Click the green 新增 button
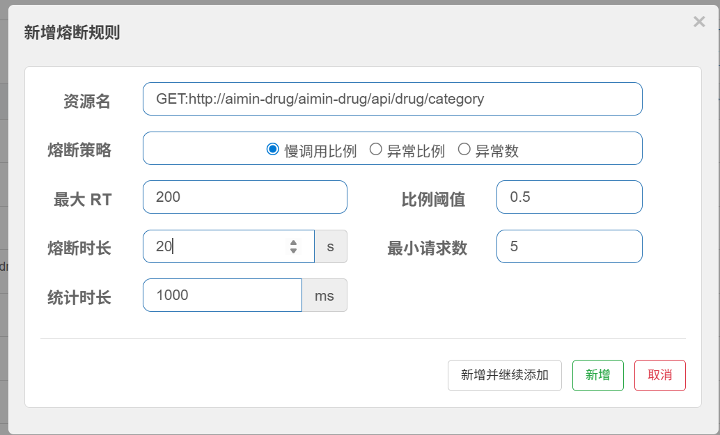 coord(597,375)
